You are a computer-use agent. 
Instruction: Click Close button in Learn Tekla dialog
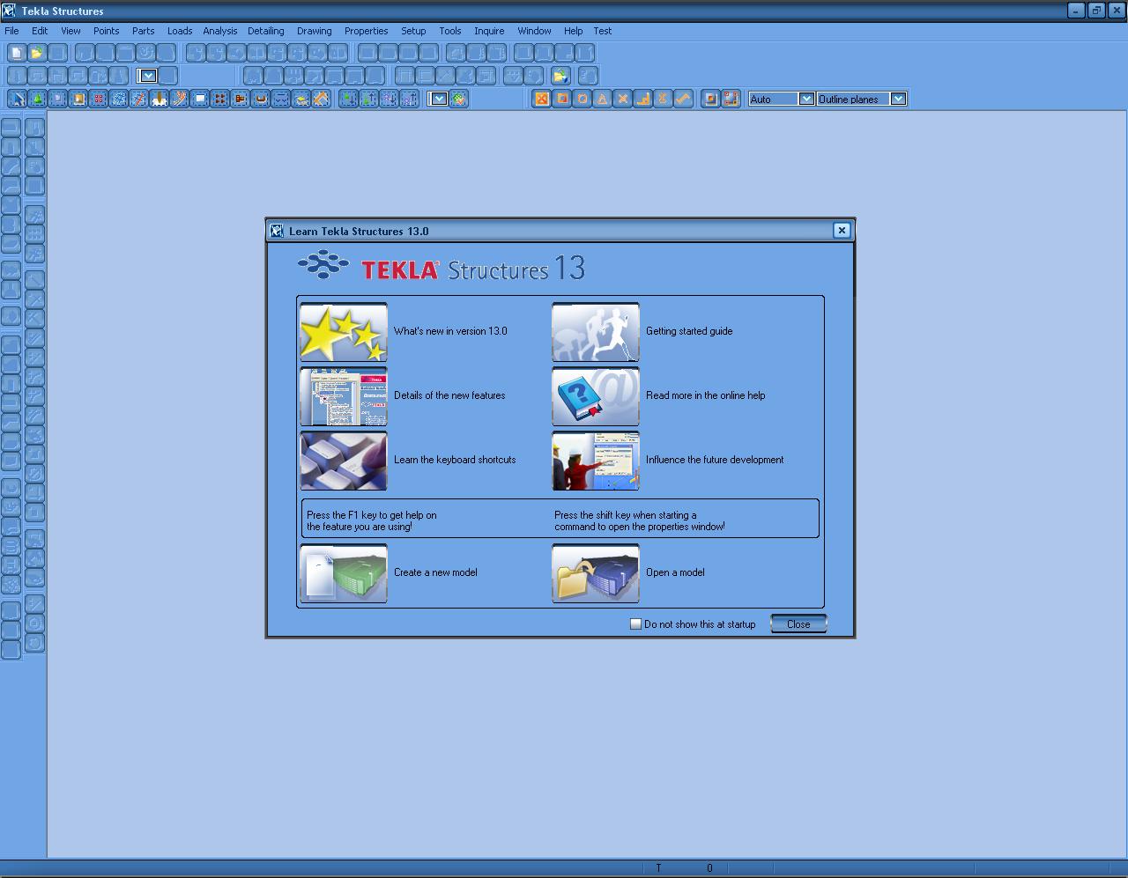(x=798, y=623)
